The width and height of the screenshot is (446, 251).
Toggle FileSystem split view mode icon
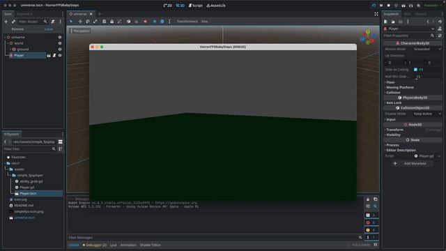61,142
